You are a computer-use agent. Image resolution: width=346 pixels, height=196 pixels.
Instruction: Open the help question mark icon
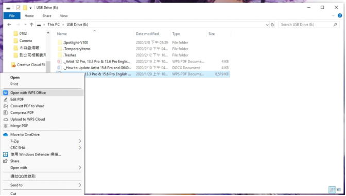point(340,15)
